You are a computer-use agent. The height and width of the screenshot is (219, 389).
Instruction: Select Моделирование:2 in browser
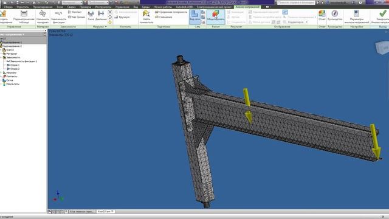[12, 46]
